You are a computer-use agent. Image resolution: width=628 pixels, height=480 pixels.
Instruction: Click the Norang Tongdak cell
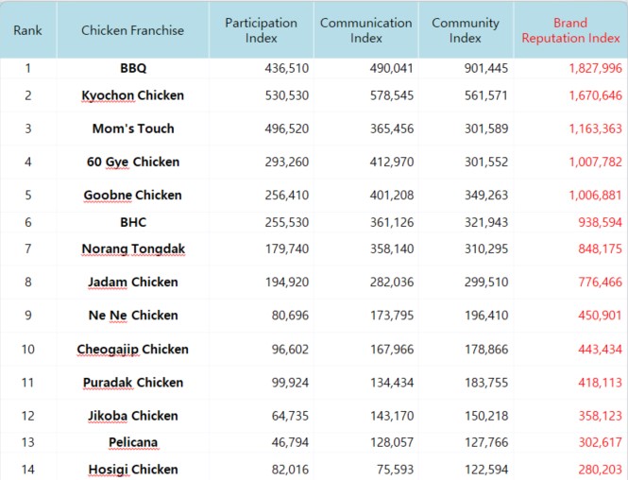[133, 249]
